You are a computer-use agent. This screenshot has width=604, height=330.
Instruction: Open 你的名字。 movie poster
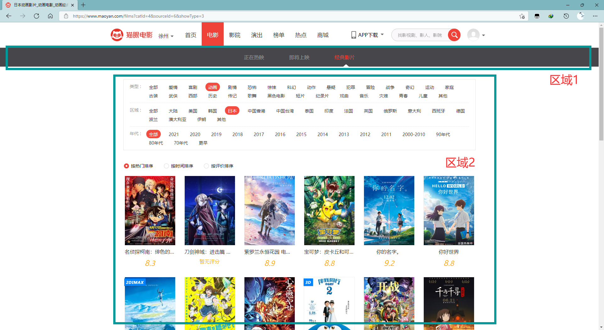pyautogui.click(x=389, y=211)
